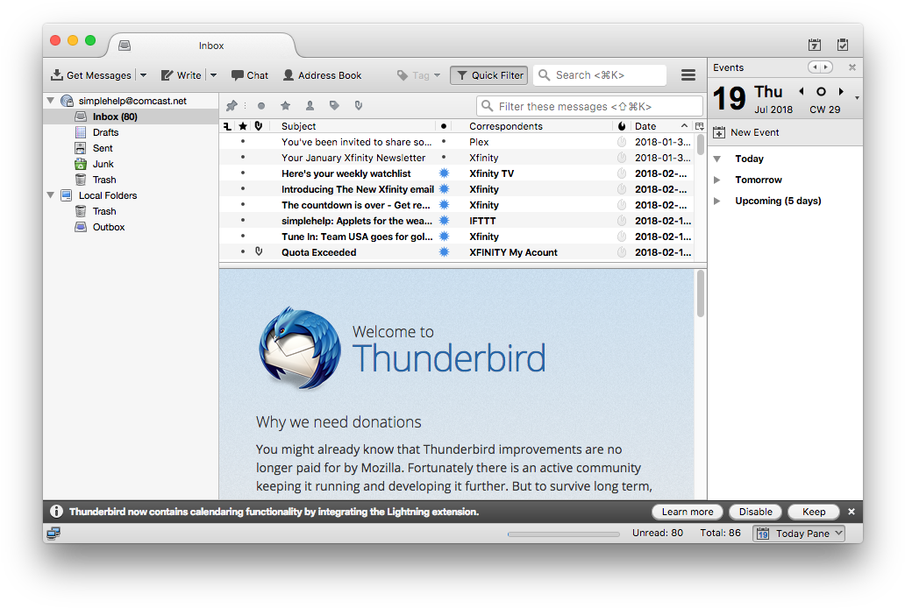Click Learn more about the Lightning extension
This screenshot has height=608, width=905.
point(687,512)
